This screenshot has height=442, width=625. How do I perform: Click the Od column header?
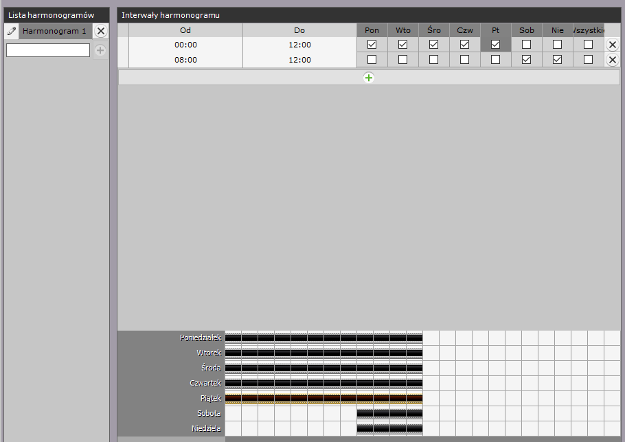(x=185, y=30)
